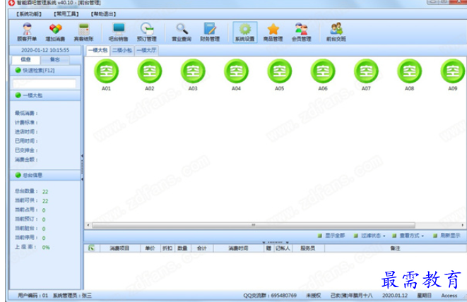Collapse the 快速检索[F12] section header

(45, 71)
